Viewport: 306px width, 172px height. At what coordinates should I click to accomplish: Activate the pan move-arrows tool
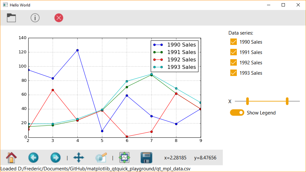(79, 157)
